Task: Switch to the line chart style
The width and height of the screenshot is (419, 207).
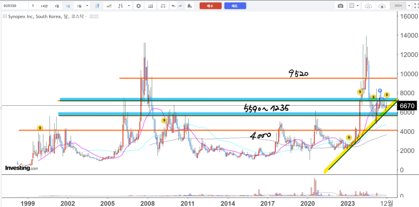Action: point(109,6)
